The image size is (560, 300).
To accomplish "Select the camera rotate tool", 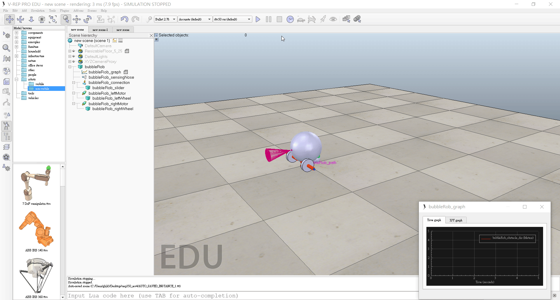I will [x=20, y=20].
